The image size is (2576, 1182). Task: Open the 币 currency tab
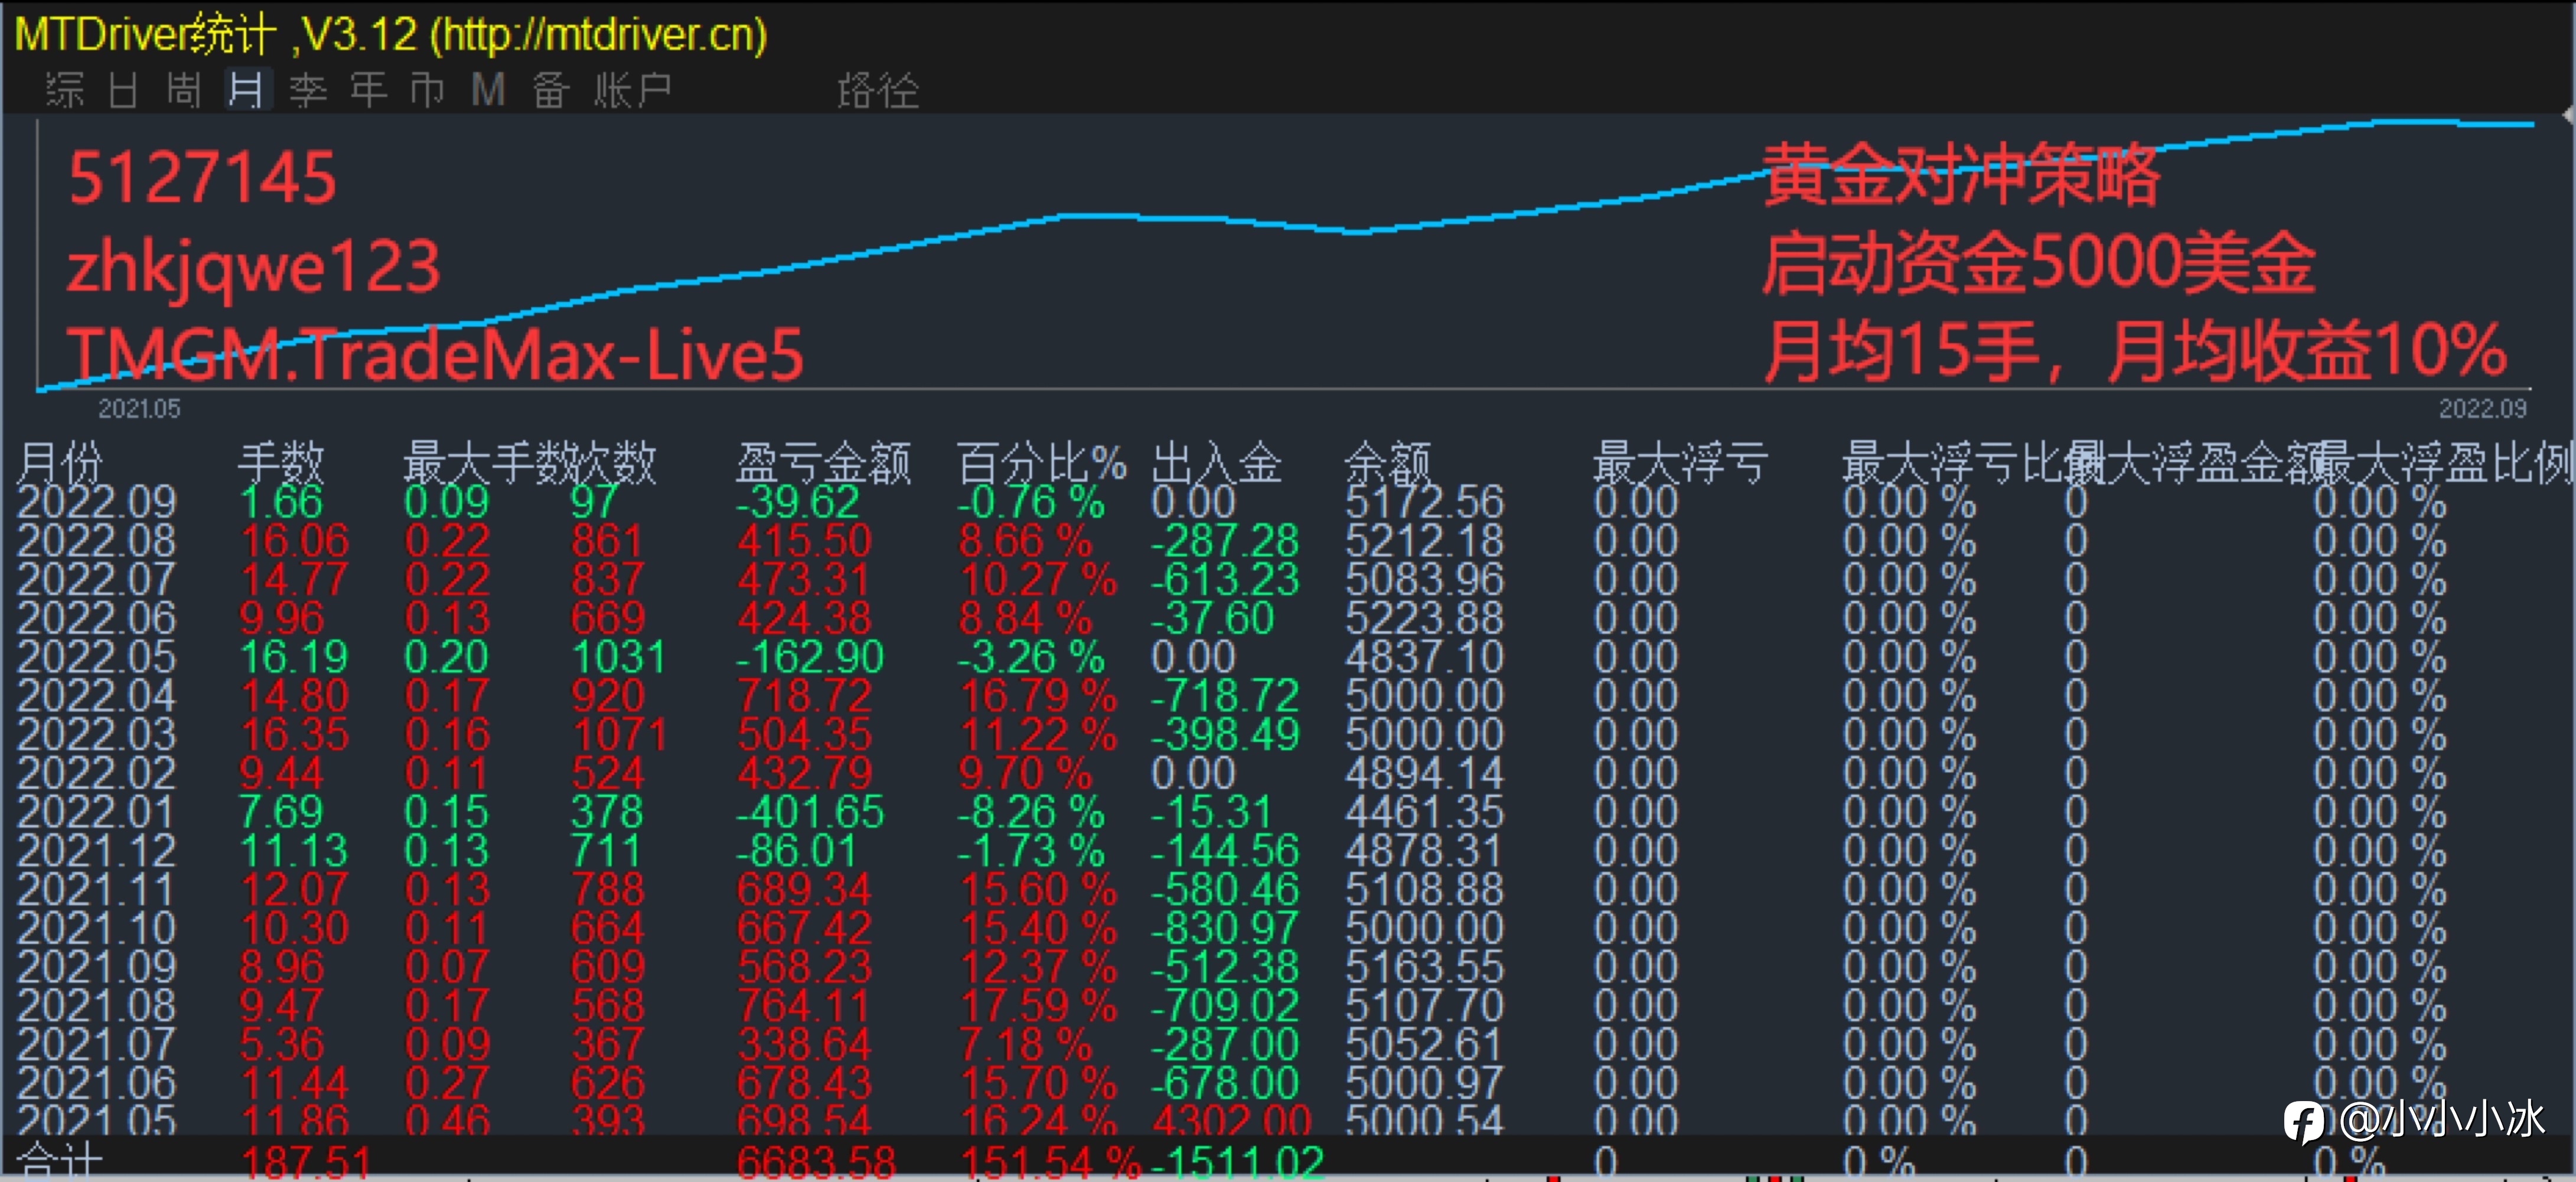[x=428, y=90]
